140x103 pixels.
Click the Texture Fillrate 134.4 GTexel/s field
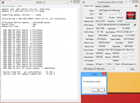point(129,39)
